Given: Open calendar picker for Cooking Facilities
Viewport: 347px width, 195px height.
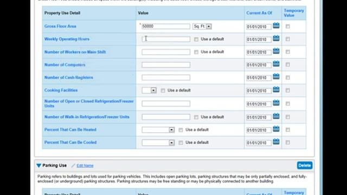Looking at the screenshot, I should point(276,89).
